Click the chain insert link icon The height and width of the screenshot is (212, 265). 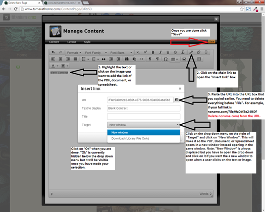(191, 52)
